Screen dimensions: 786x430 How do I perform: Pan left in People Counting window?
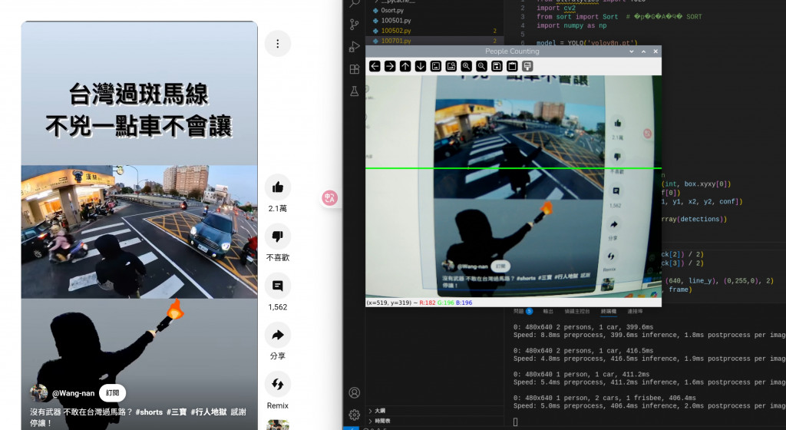(375, 66)
